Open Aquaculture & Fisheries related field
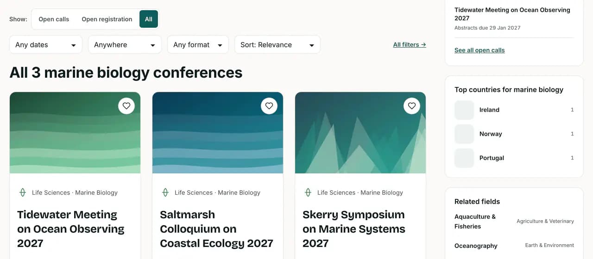The image size is (593, 259). [475, 222]
